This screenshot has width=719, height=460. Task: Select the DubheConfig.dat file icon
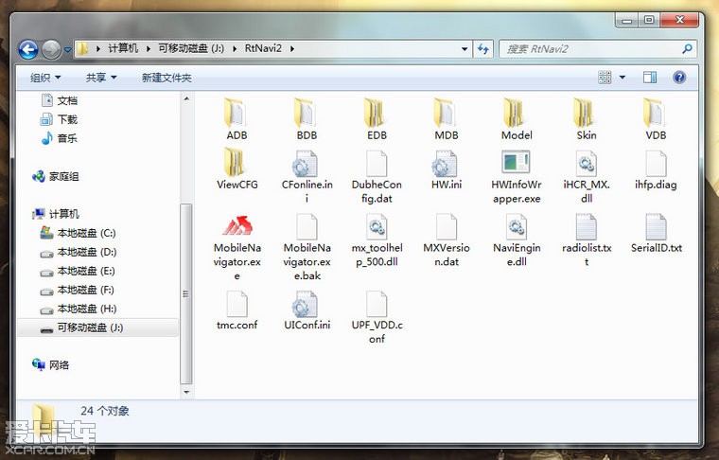(377, 164)
